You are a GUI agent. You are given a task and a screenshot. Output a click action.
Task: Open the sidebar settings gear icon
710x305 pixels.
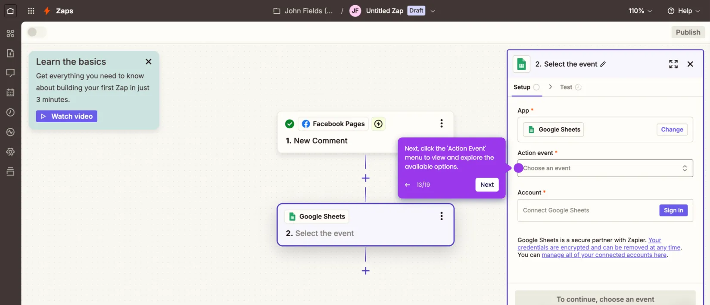(x=10, y=152)
